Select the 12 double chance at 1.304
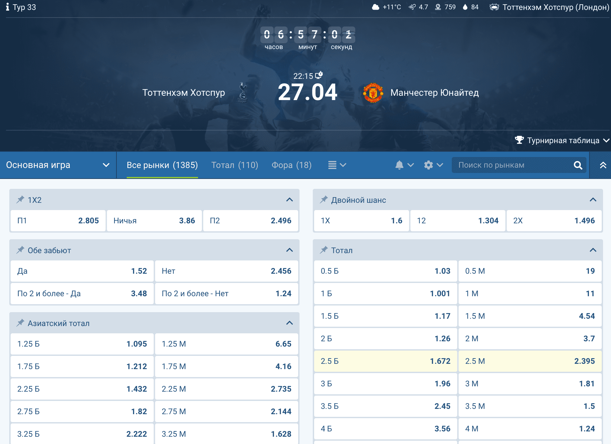Image resolution: width=611 pixels, height=444 pixels. tap(458, 221)
